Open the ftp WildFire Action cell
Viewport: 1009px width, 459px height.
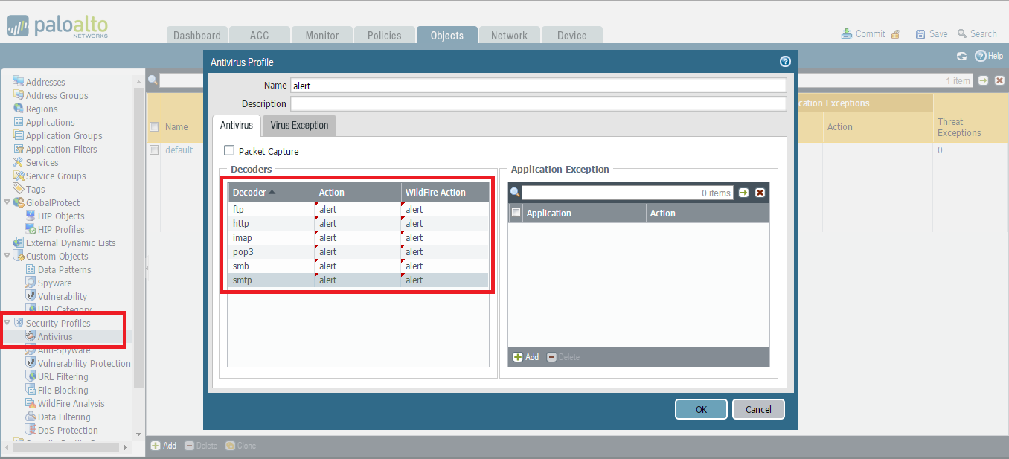point(445,209)
